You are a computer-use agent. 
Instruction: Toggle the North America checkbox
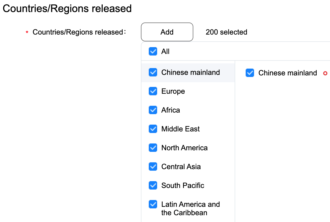pyautogui.click(x=153, y=148)
